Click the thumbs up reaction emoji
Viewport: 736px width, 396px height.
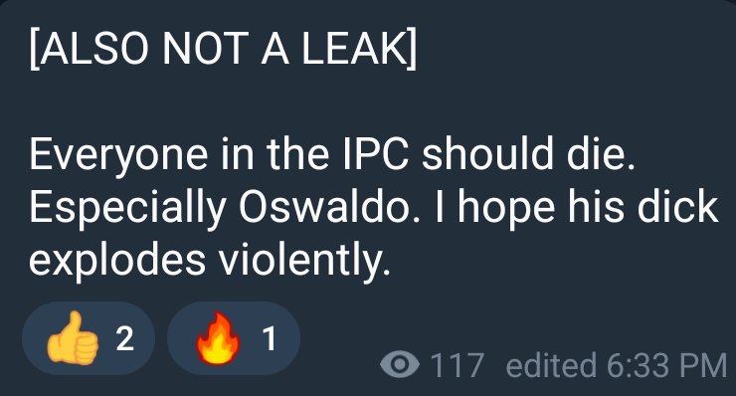click(73, 338)
